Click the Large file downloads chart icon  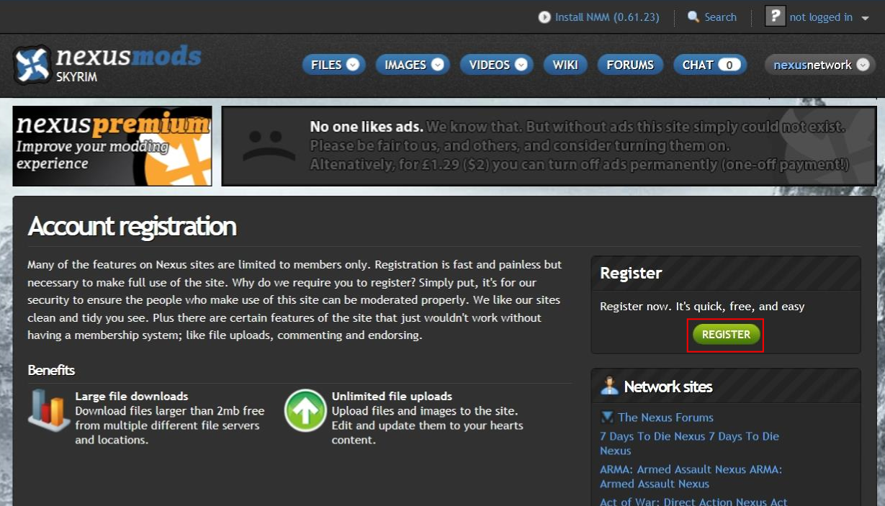tap(49, 410)
